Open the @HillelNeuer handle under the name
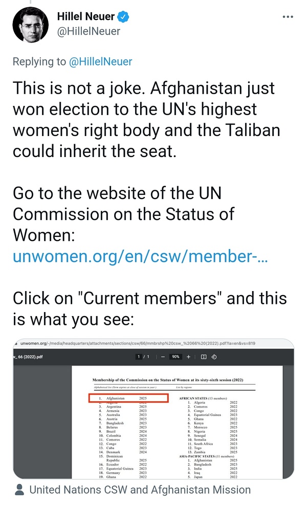The height and width of the screenshot is (510, 307). (x=89, y=31)
